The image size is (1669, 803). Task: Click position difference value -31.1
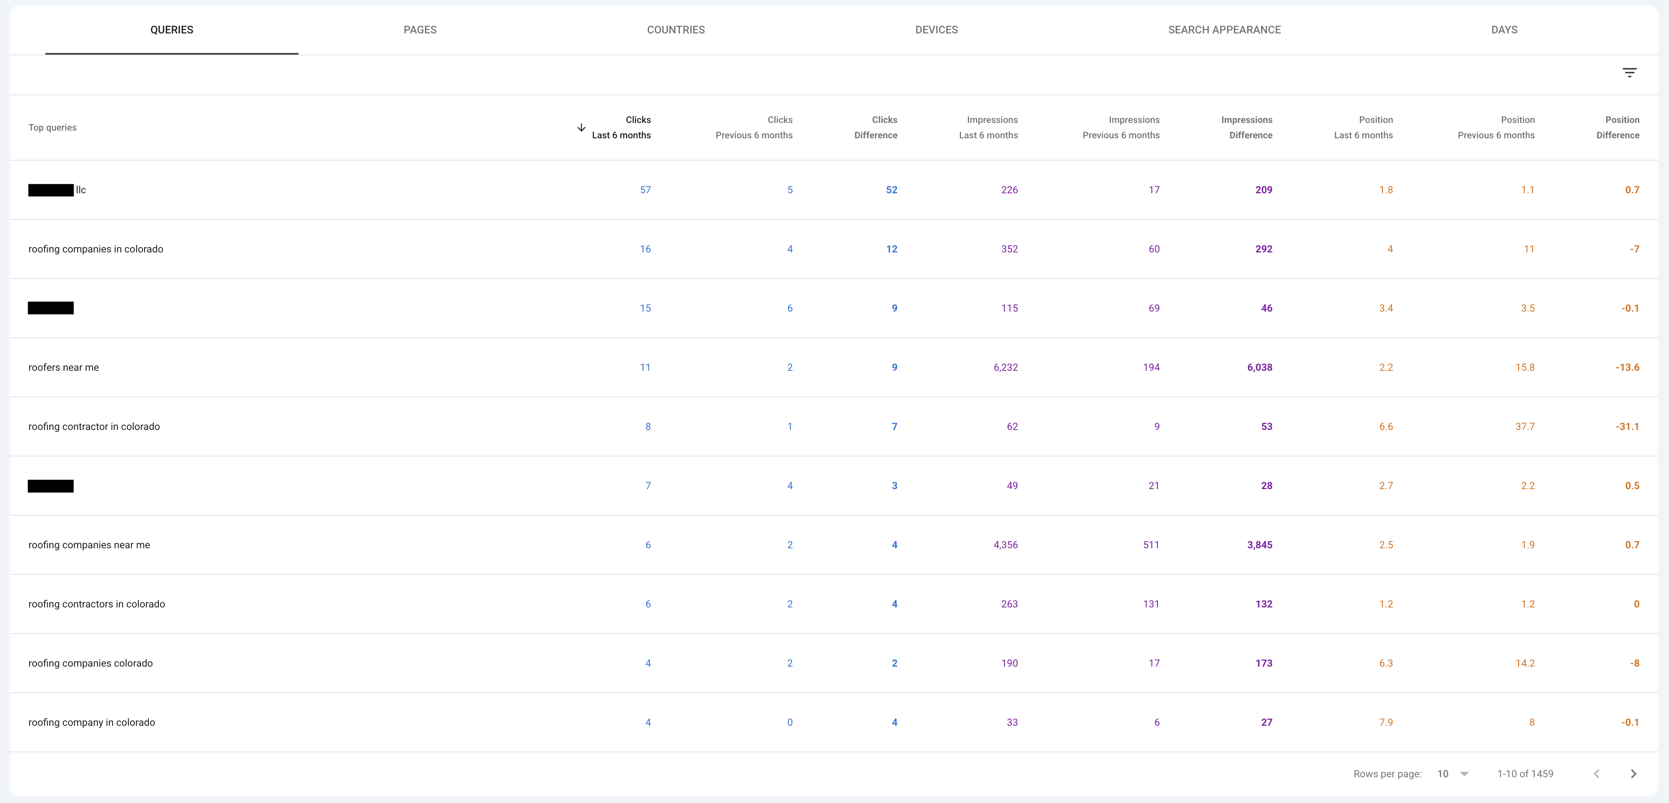1627,426
